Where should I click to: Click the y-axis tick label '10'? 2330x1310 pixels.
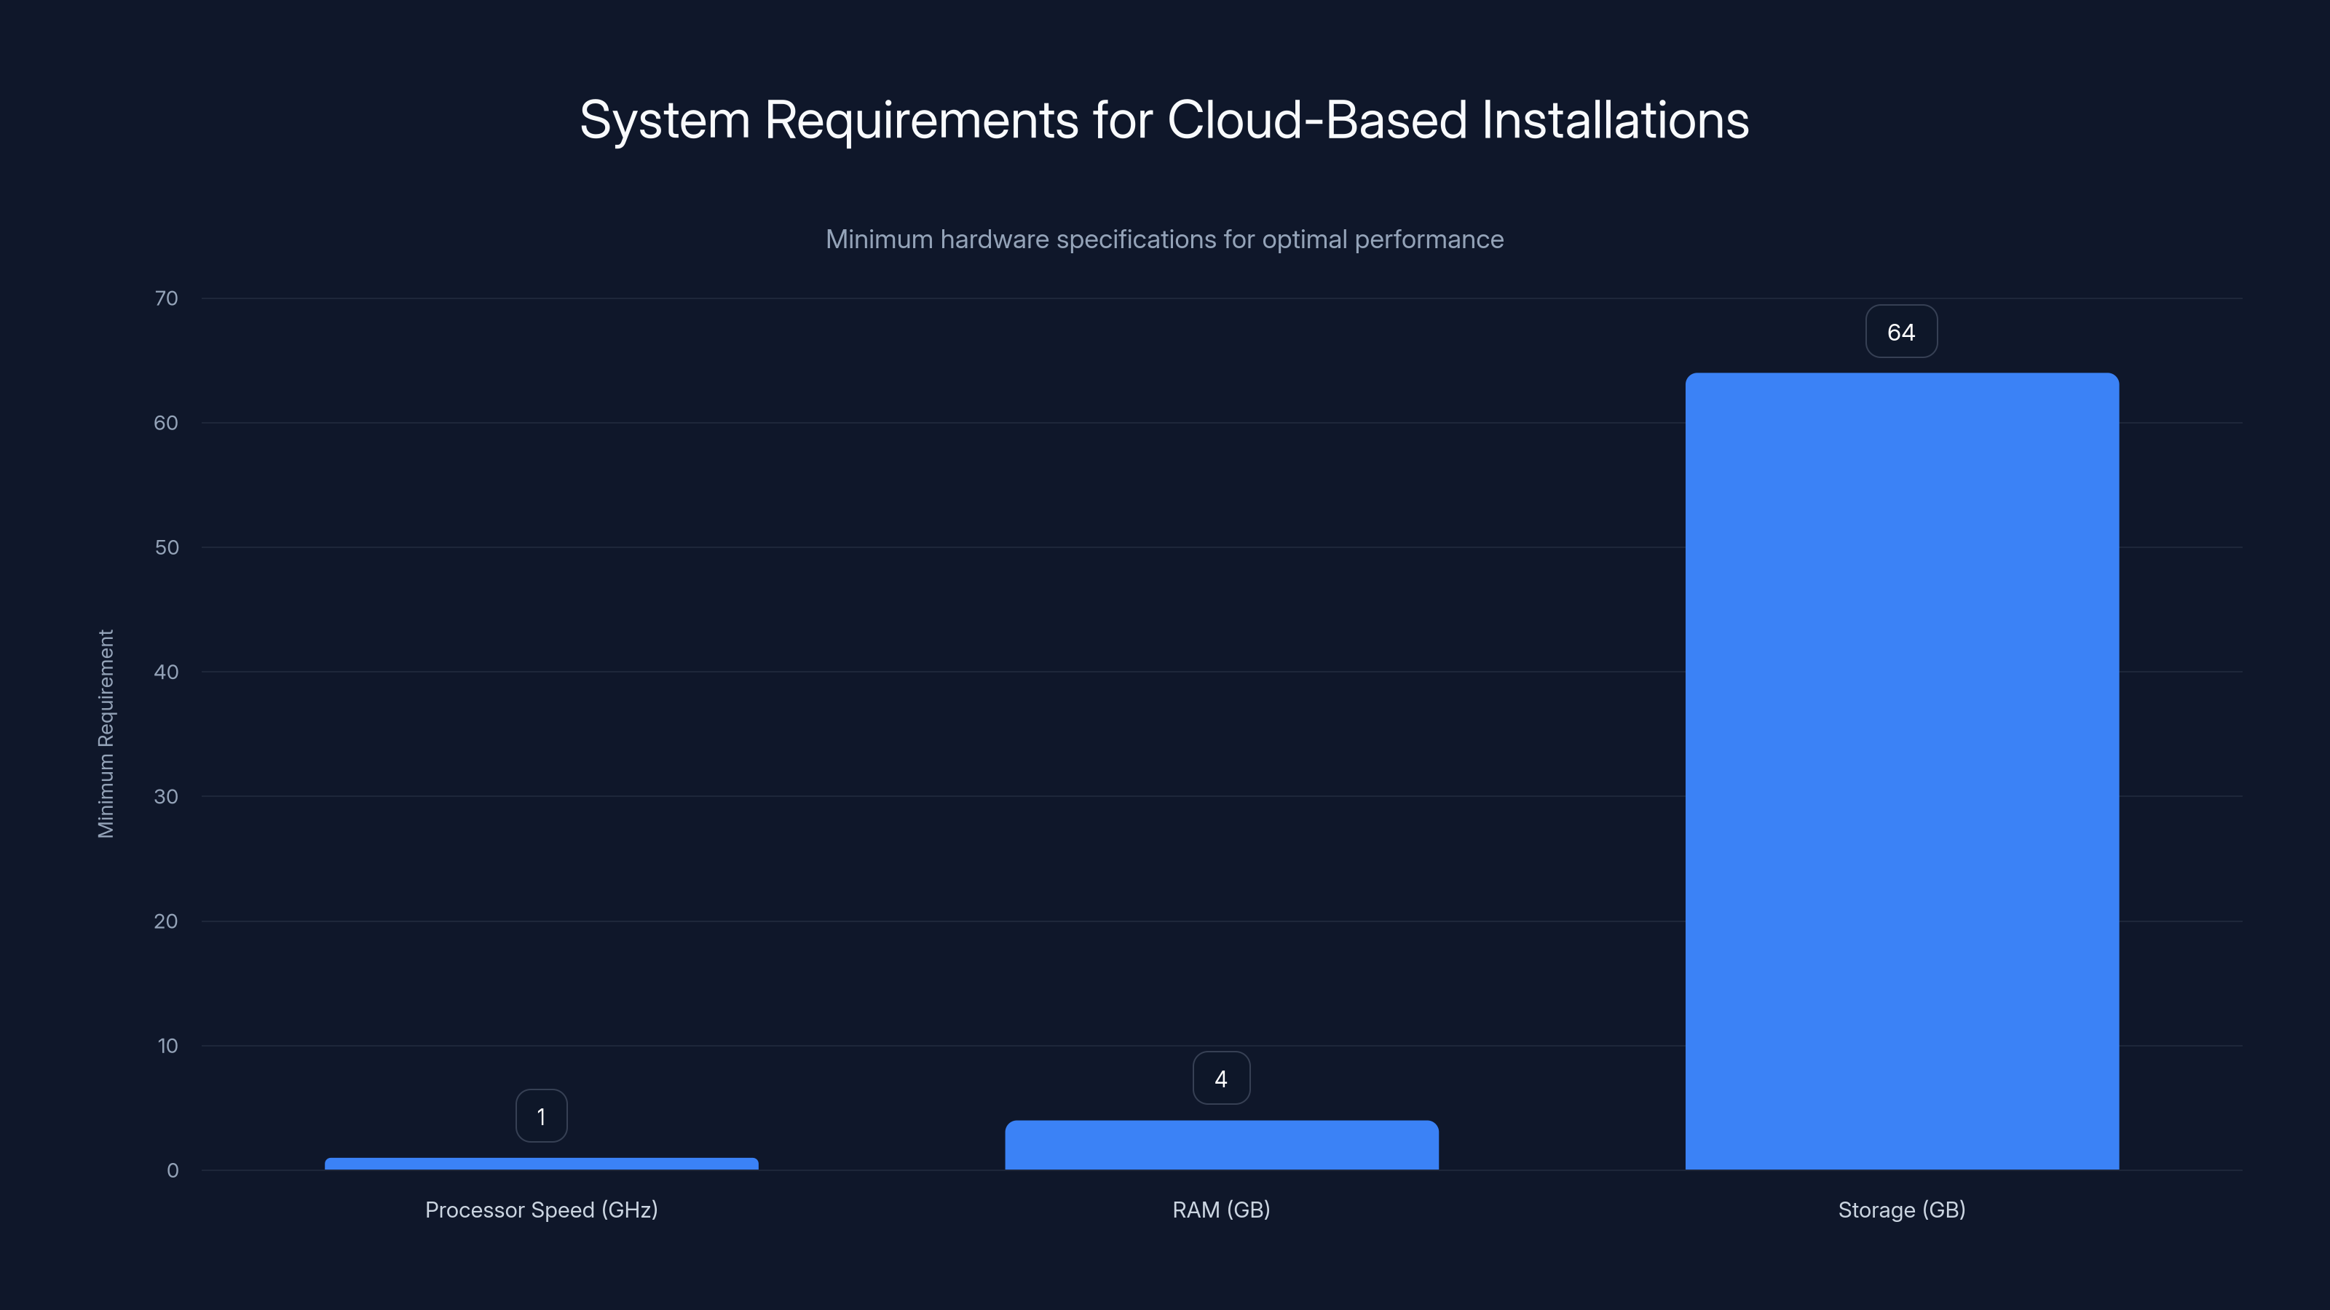tap(167, 1046)
